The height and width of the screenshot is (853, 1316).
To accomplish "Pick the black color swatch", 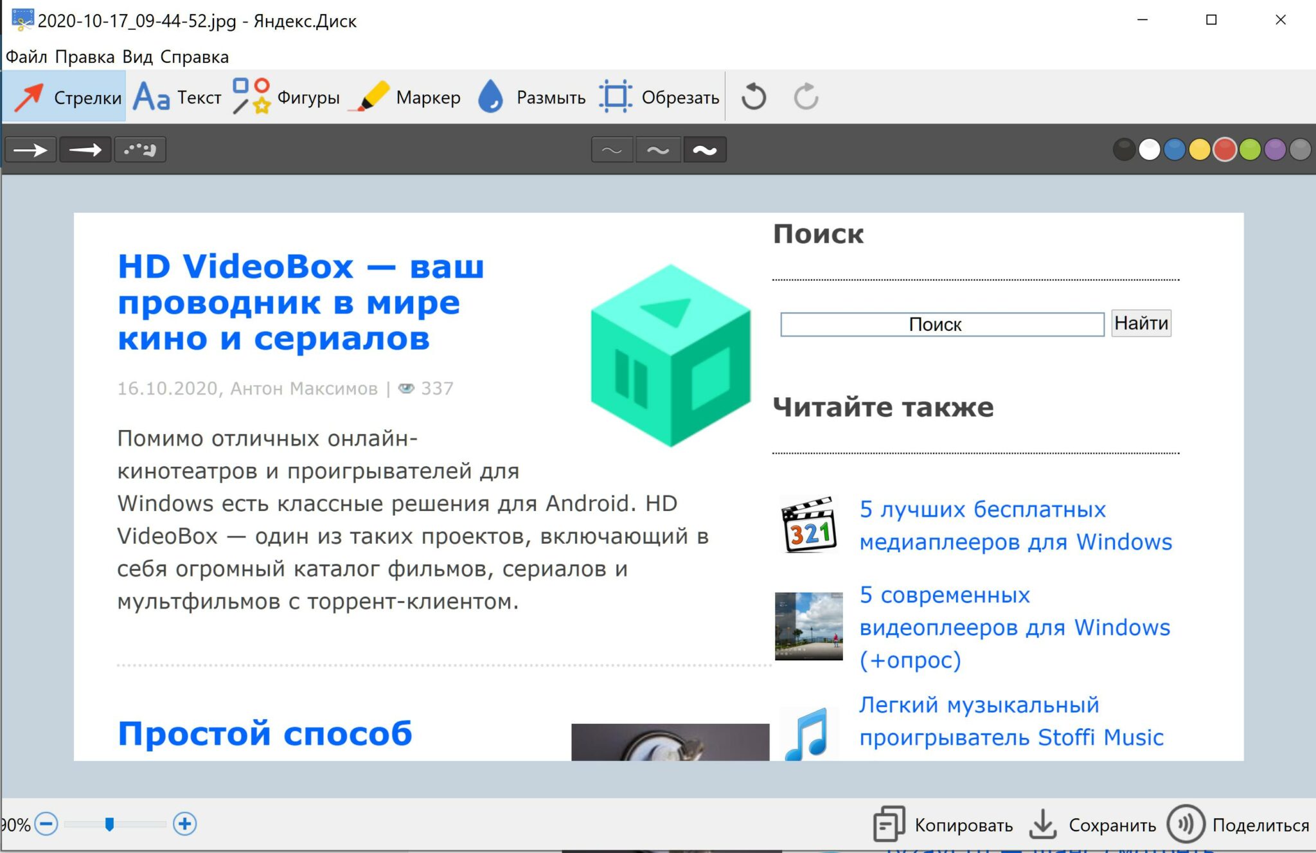I will pyautogui.click(x=1124, y=150).
